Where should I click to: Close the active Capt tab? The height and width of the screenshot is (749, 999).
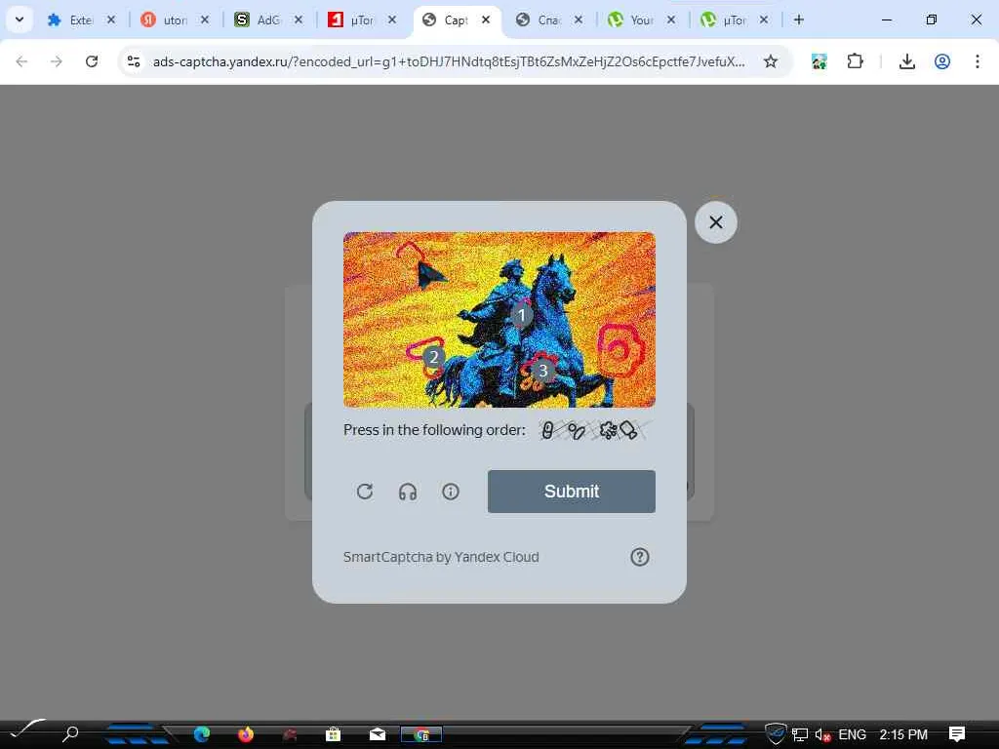[x=486, y=20]
